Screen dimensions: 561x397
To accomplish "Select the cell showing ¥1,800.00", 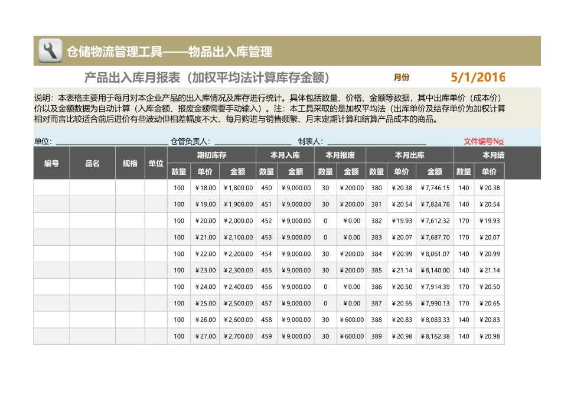I will [x=238, y=188].
